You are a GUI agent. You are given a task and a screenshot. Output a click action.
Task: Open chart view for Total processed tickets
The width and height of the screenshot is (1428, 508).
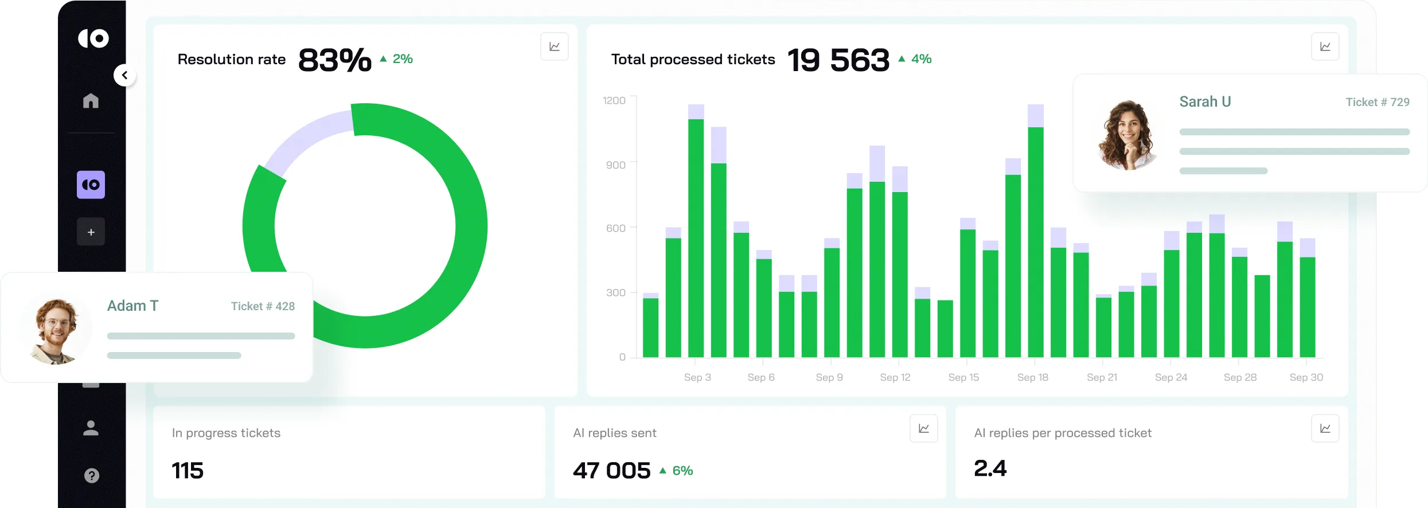coord(1325,46)
